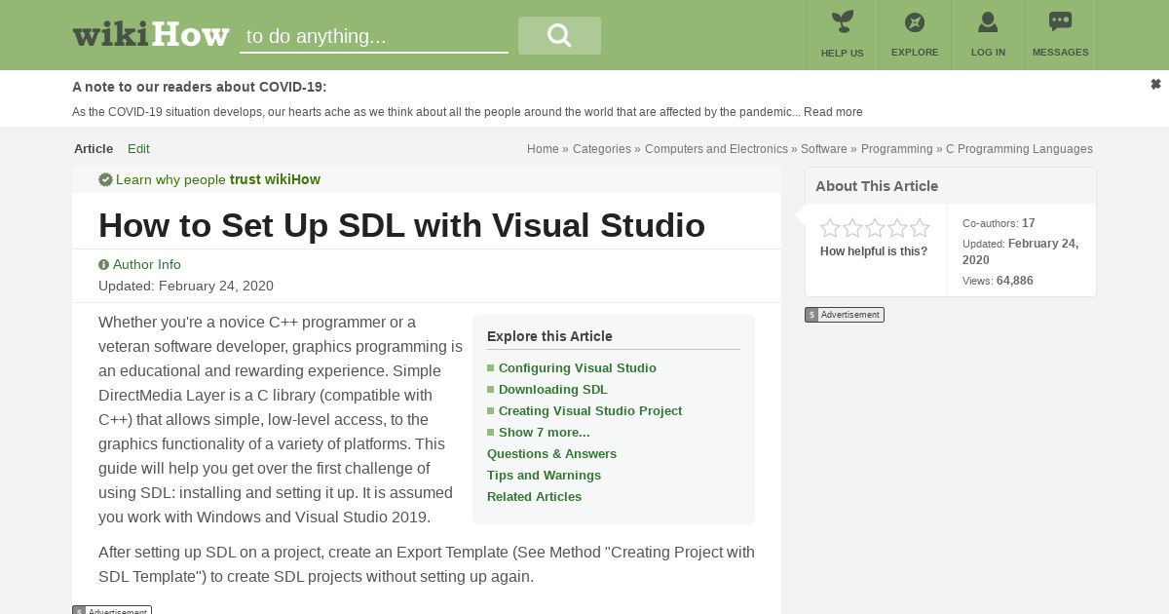Rate the article two stars

coord(852,228)
